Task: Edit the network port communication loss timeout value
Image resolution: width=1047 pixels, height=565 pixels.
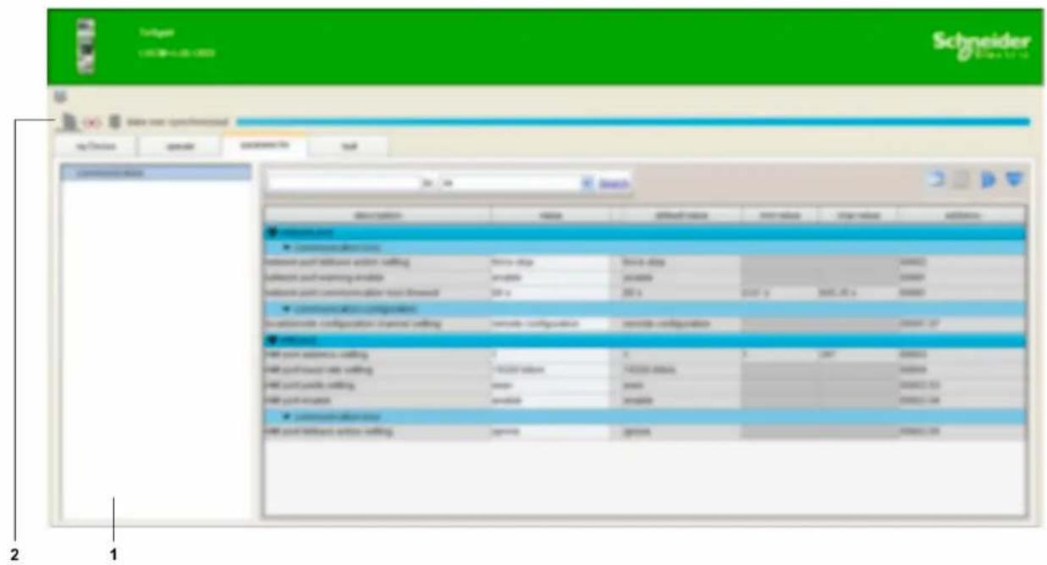Action: coord(550,293)
